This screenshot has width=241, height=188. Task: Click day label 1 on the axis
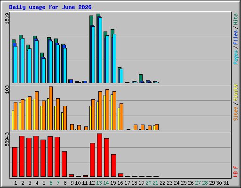(x=16, y=183)
